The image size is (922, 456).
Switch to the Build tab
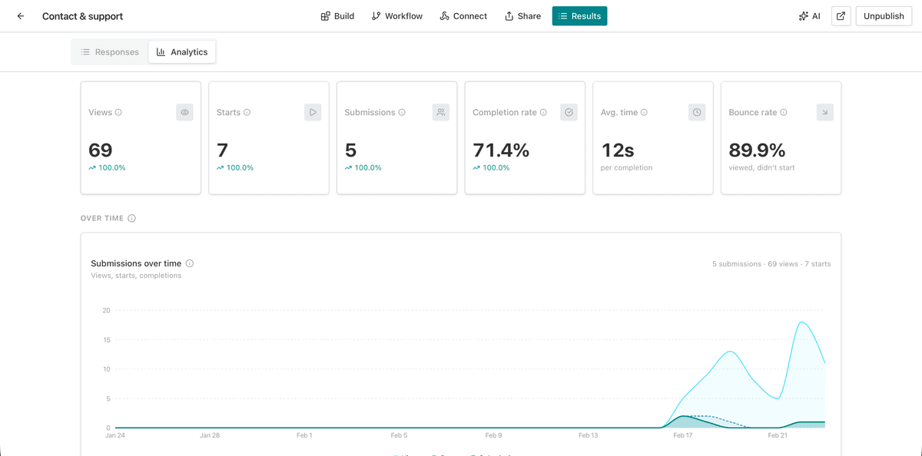click(337, 15)
